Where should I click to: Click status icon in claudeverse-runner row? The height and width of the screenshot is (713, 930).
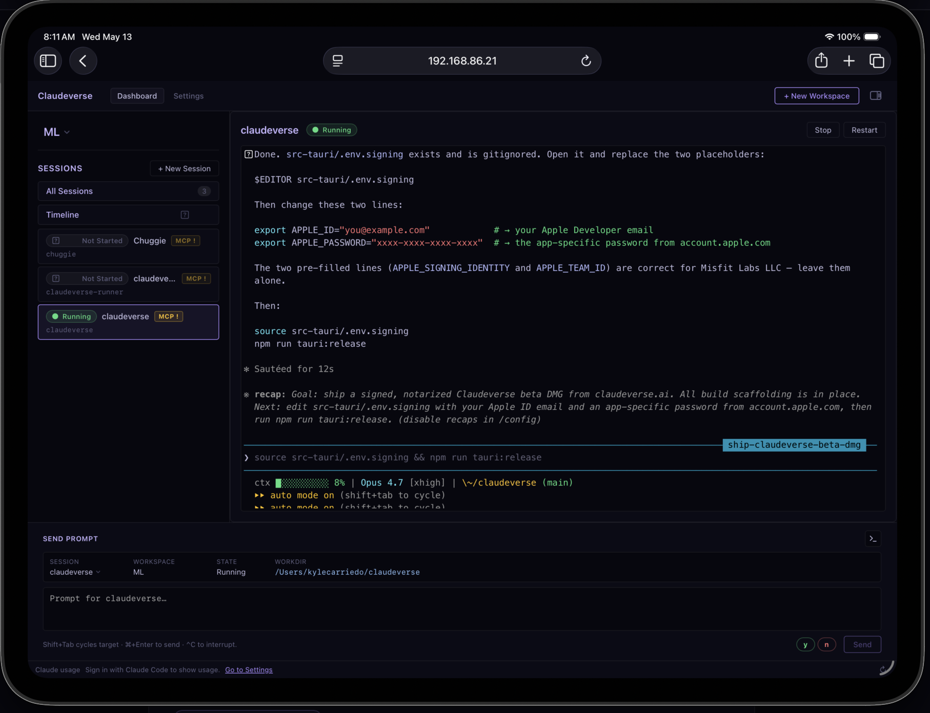[56, 279]
